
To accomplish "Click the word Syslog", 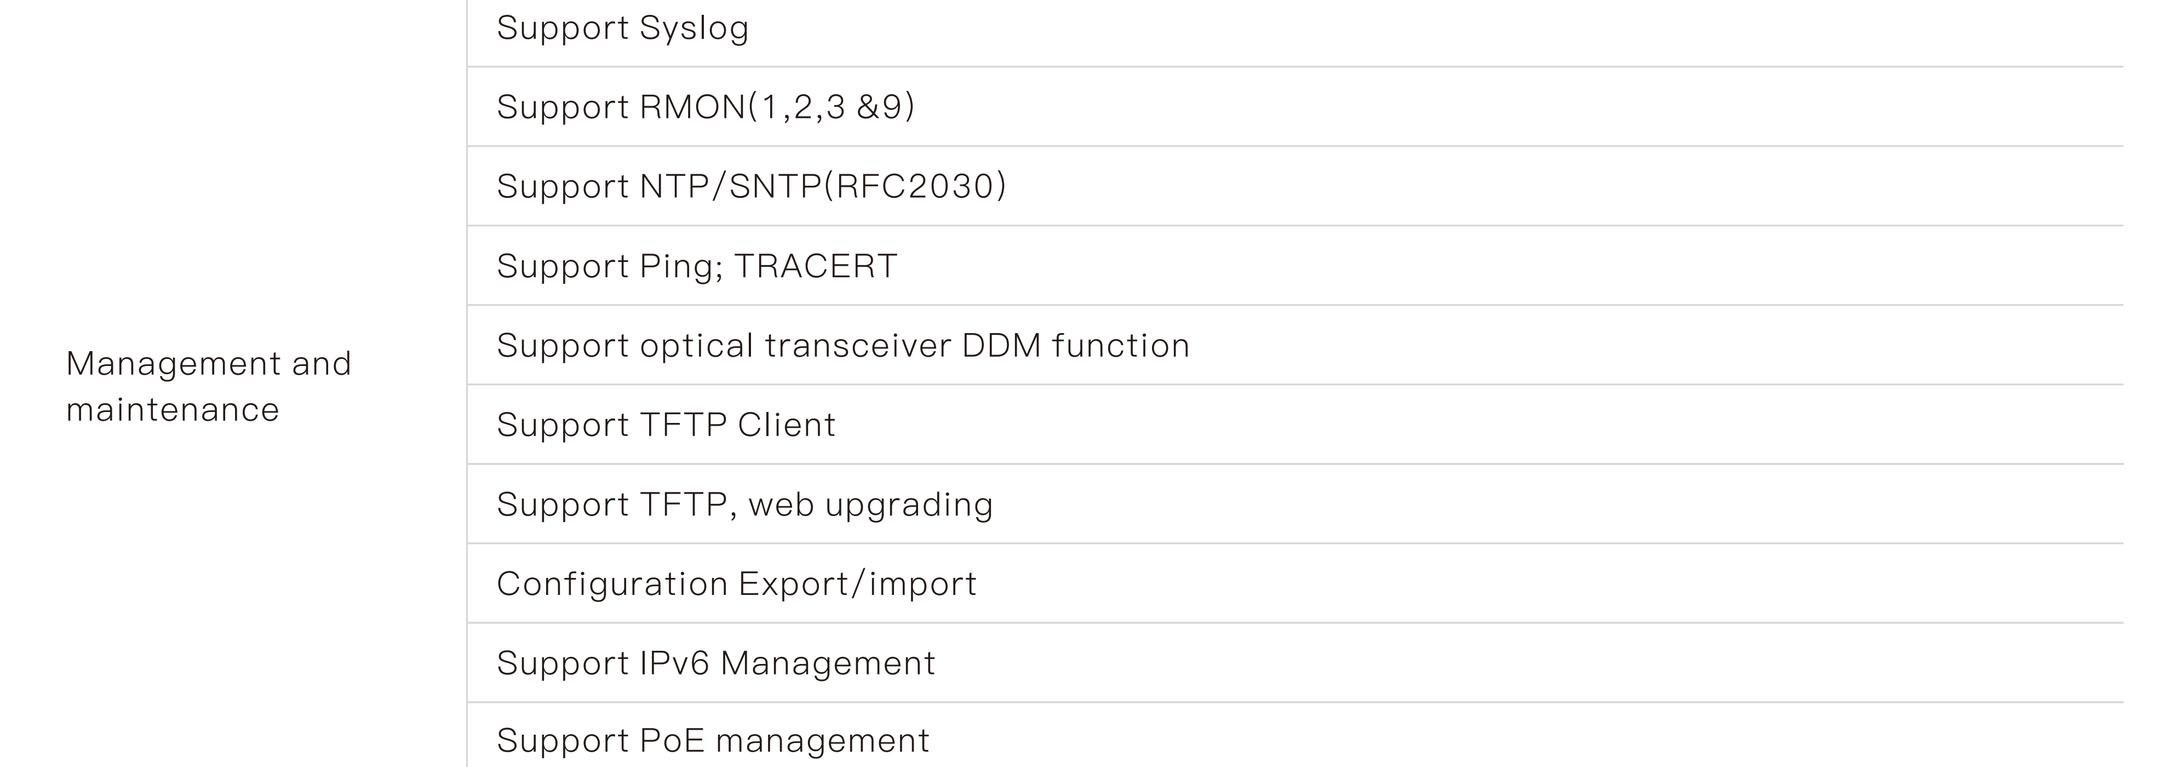I will 693,28.
